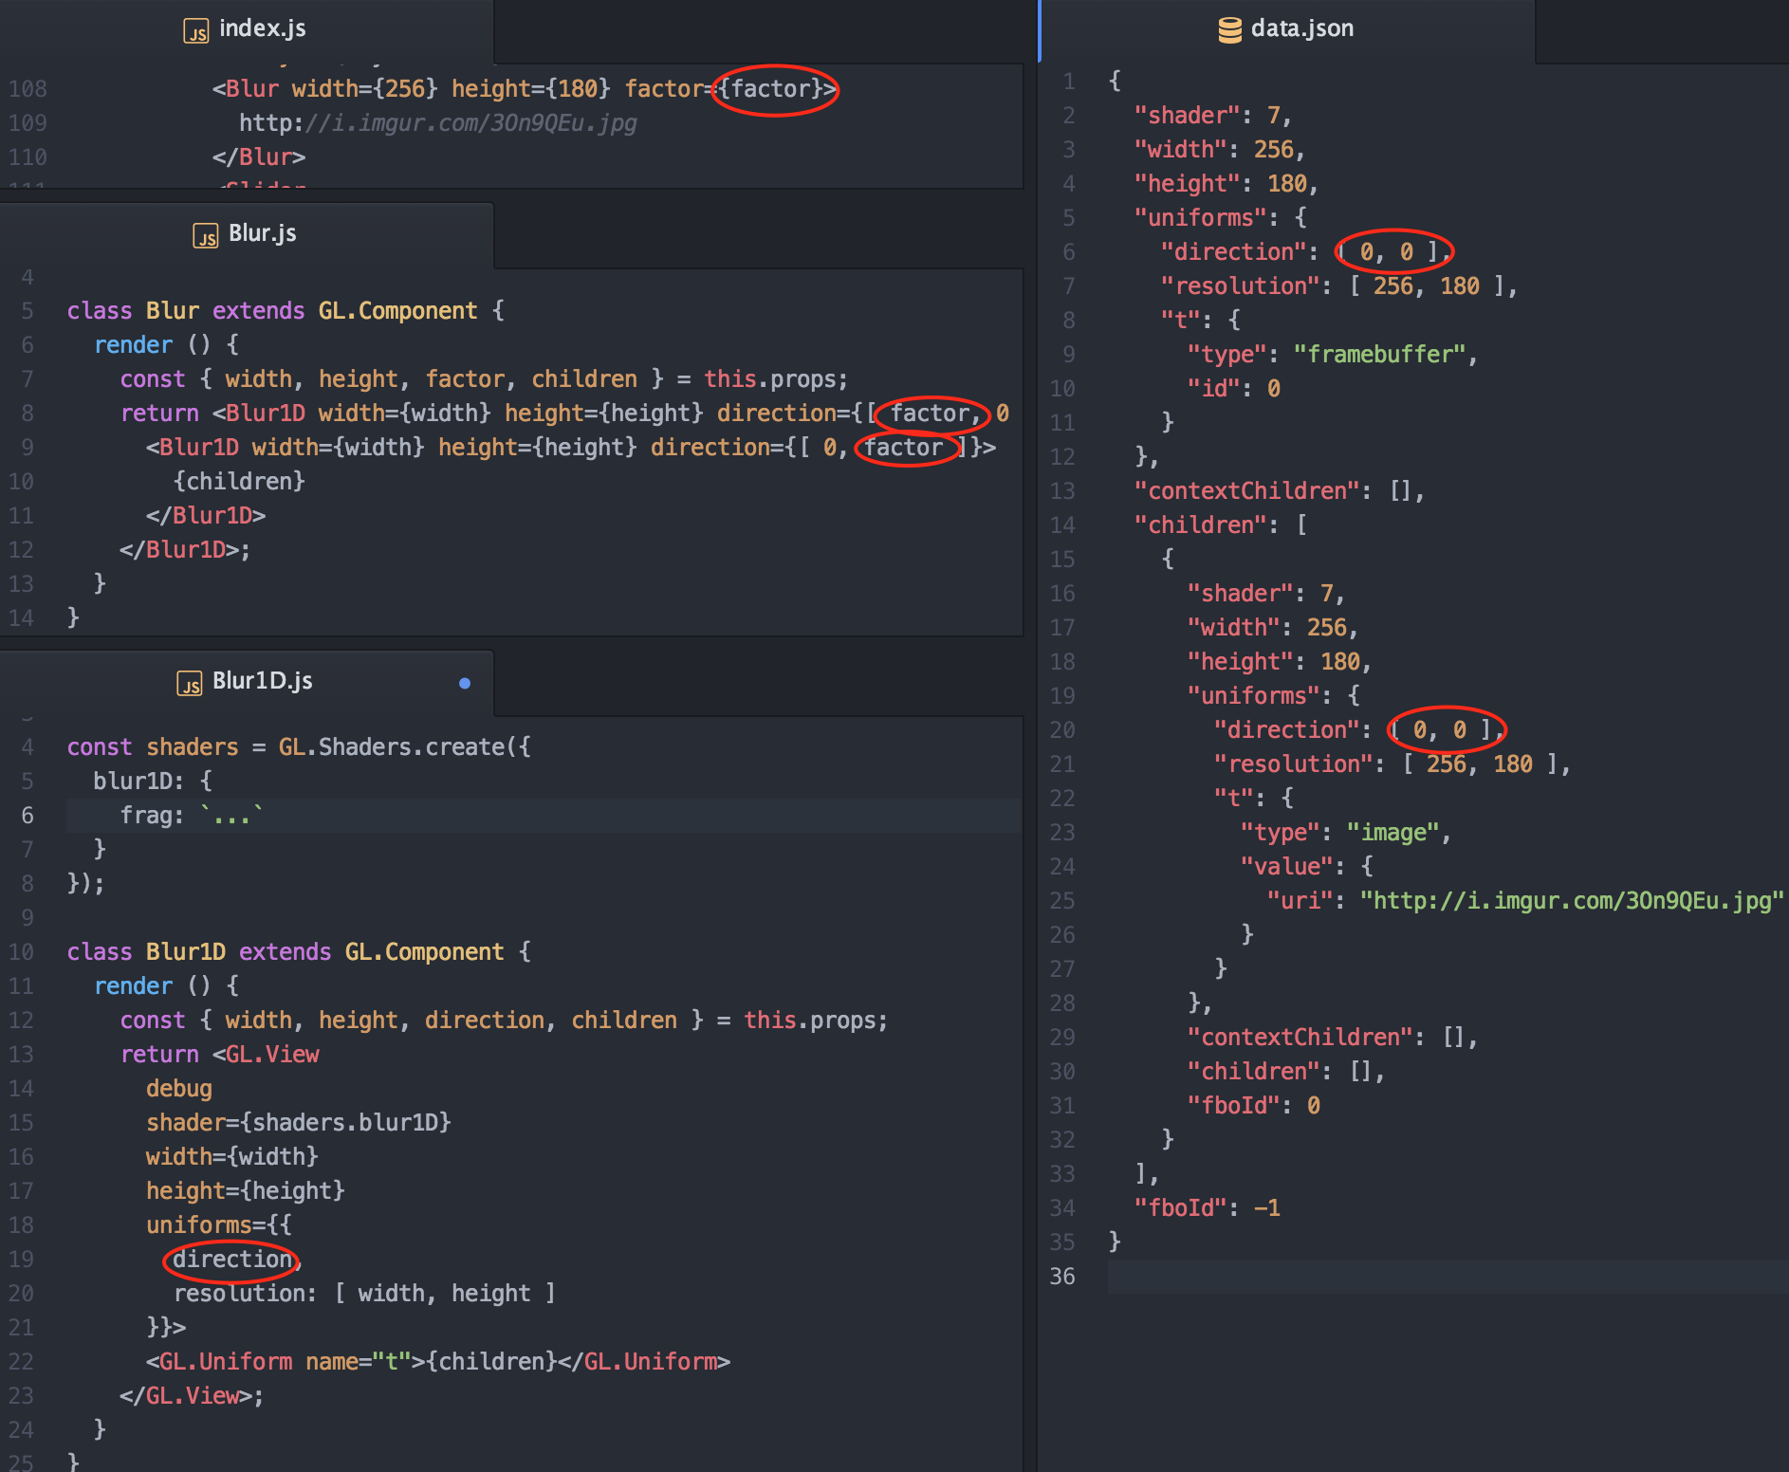The height and width of the screenshot is (1472, 1789).
Task: Click the imgur URL in index.js line 109
Action: [x=437, y=123]
